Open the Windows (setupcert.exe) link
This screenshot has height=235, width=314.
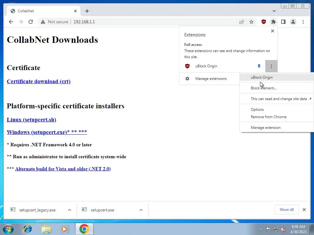click(x=47, y=132)
